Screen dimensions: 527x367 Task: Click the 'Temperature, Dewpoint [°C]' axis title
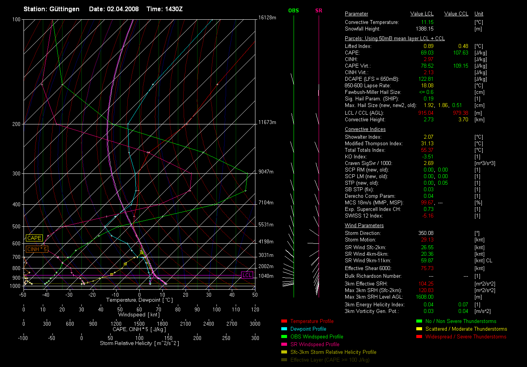(139, 300)
